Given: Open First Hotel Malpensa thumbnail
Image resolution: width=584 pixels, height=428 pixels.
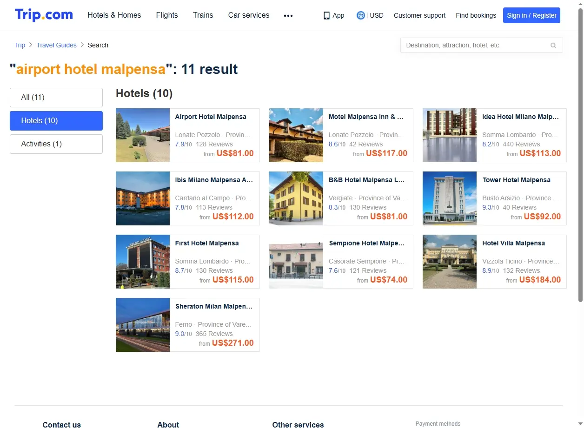Looking at the screenshot, I should click(143, 262).
